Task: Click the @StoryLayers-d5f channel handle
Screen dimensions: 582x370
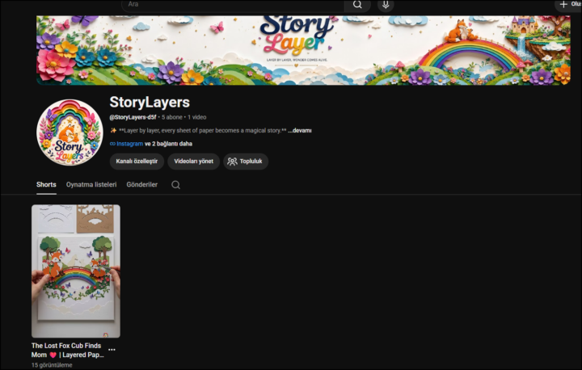Action: [x=133, y=117]
